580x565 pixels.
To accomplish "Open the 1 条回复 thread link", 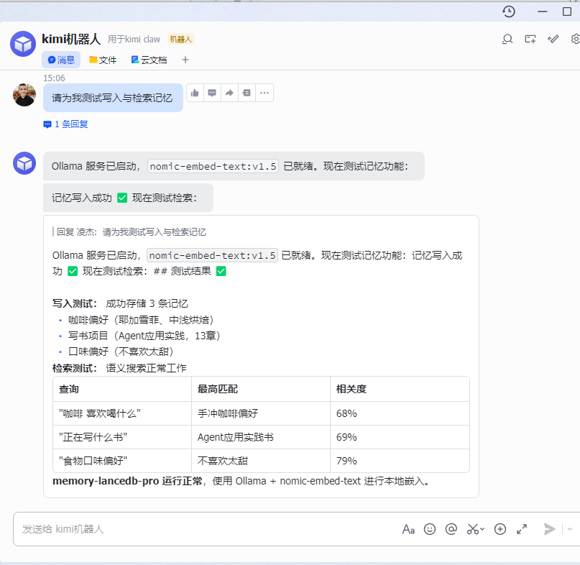I will (66, 124).
